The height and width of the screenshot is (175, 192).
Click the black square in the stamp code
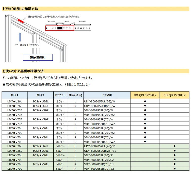(x=60, y=28)
